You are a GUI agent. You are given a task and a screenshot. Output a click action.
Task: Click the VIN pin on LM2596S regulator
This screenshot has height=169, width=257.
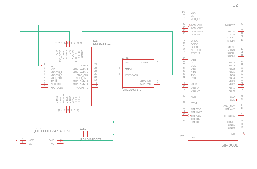point(127,63)
